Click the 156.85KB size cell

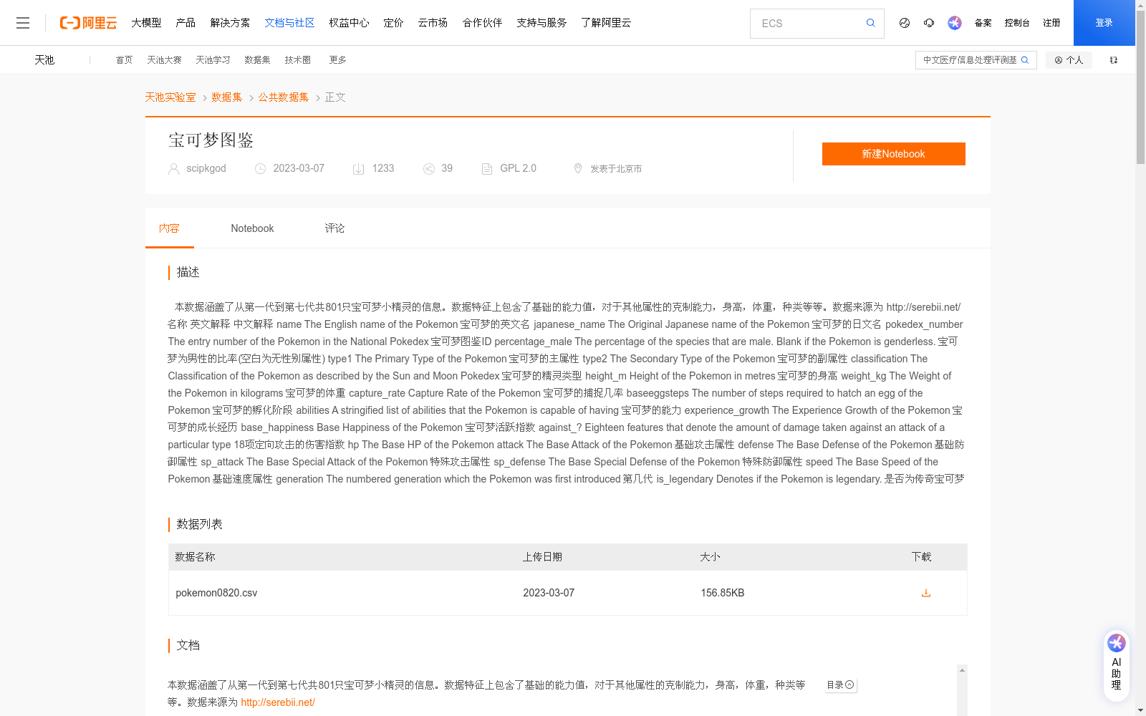(x=723, y=593)
